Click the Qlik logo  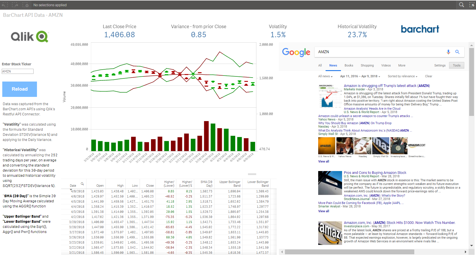[x=30, y=37]
